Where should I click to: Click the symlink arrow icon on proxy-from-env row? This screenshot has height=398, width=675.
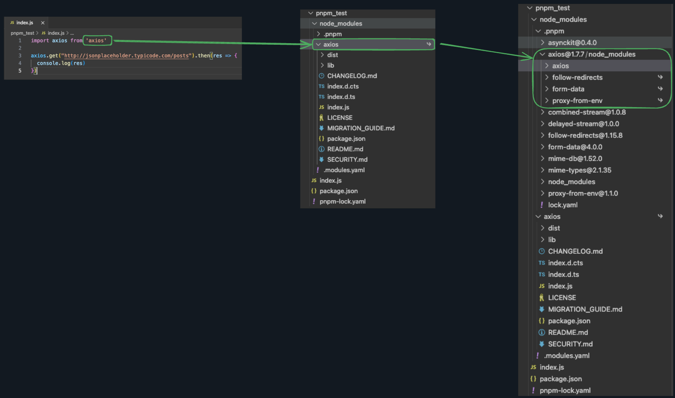pos(660,100)
